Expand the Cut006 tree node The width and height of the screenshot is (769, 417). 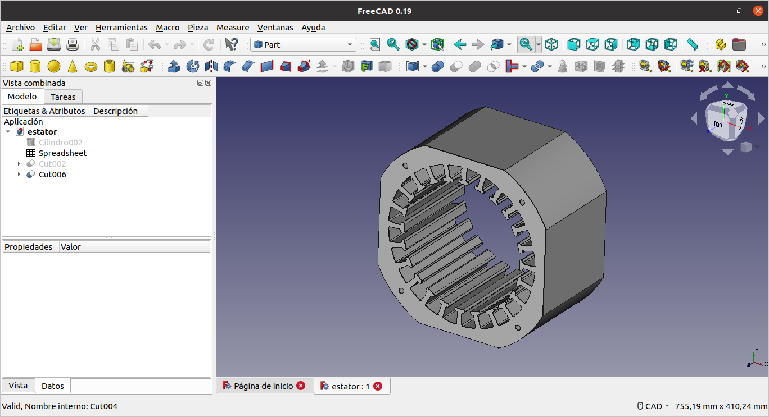click(x=19, y=175)
